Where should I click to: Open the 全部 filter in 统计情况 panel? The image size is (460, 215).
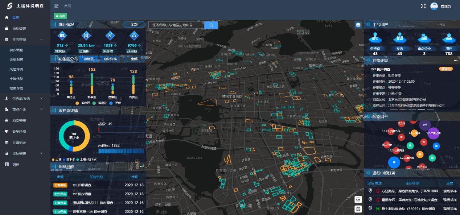[134, 25]
